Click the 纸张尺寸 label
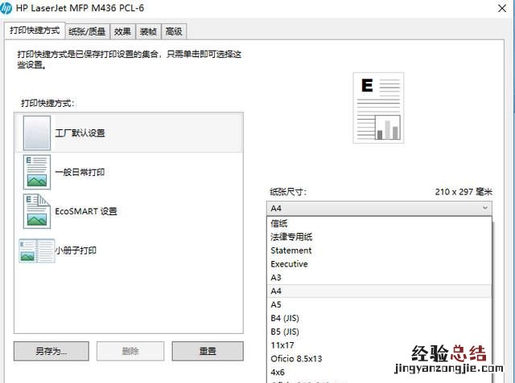The image size is (515, 383). point(288,192)
